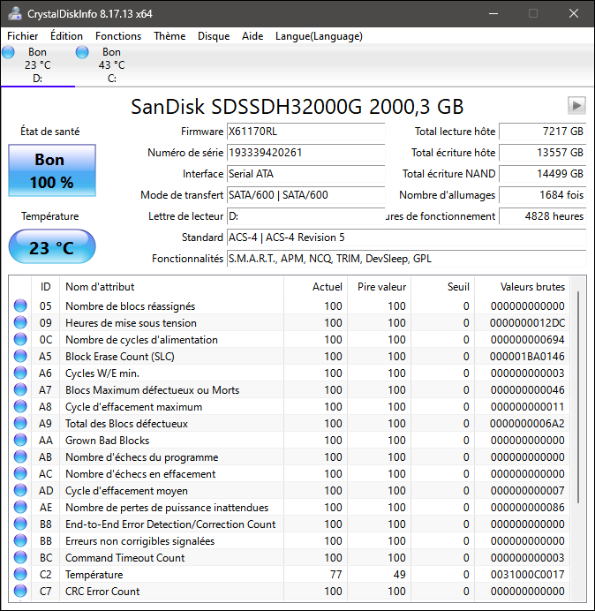Open the Fichier menu
This screenshot has width=595, height=611.
point(23,36)
